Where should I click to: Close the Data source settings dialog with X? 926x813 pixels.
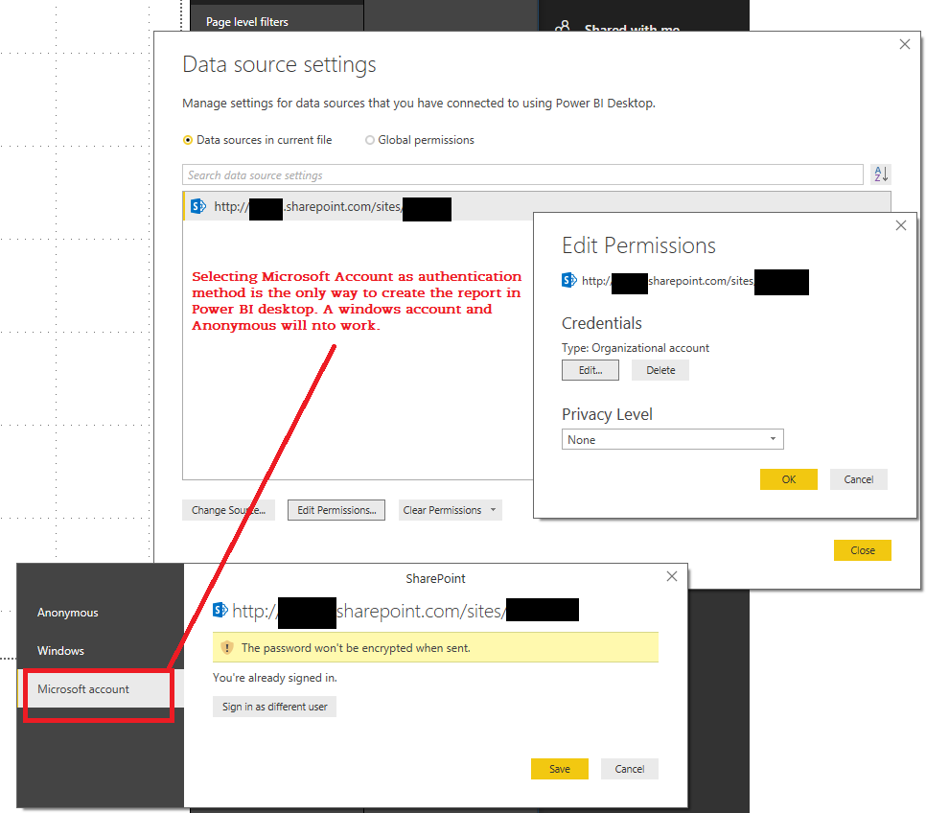coord(904,44)
